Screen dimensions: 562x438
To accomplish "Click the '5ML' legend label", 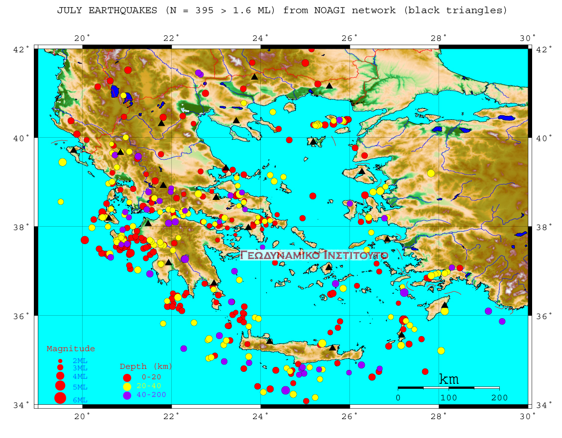I will (80, 387).
